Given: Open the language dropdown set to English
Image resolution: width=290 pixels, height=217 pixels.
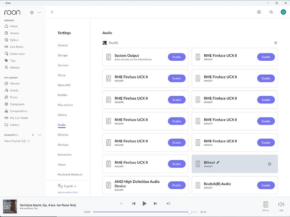Looking at the screenshot, I should pos(67,186).
